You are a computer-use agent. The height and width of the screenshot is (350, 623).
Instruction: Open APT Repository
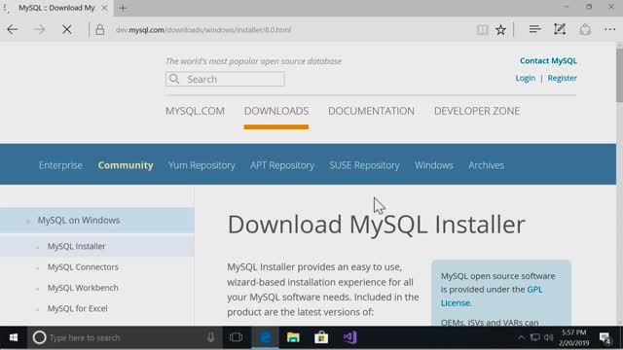[282, 165]
